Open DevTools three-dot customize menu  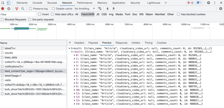[215, 3]
